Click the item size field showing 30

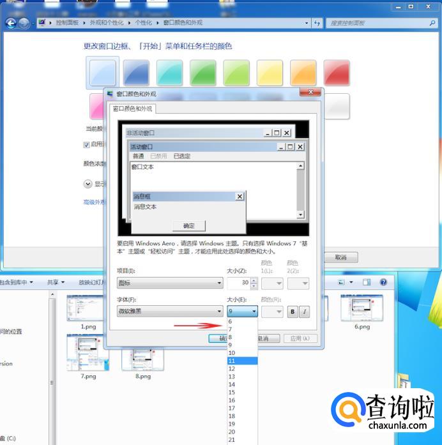[239, 283]
